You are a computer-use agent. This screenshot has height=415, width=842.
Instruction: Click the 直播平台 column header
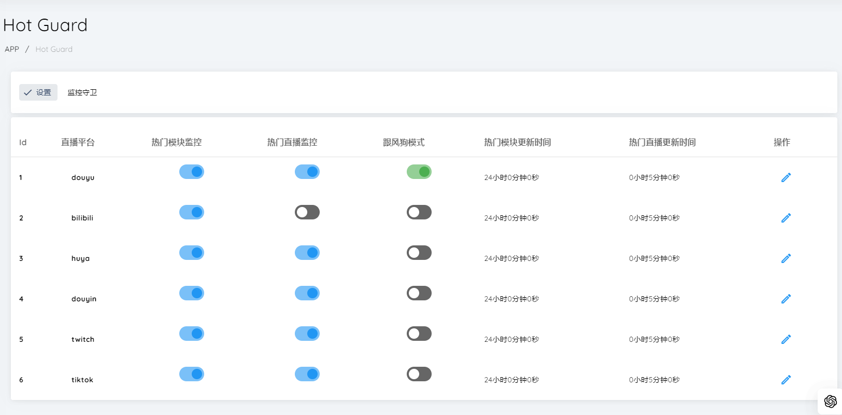[78, 142]
